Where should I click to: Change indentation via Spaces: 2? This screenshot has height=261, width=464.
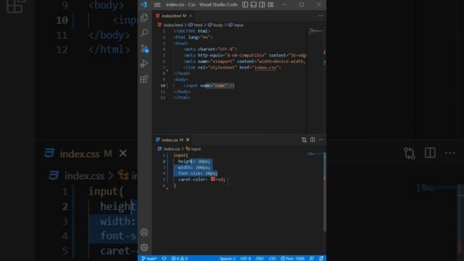(x=228, y=258)
